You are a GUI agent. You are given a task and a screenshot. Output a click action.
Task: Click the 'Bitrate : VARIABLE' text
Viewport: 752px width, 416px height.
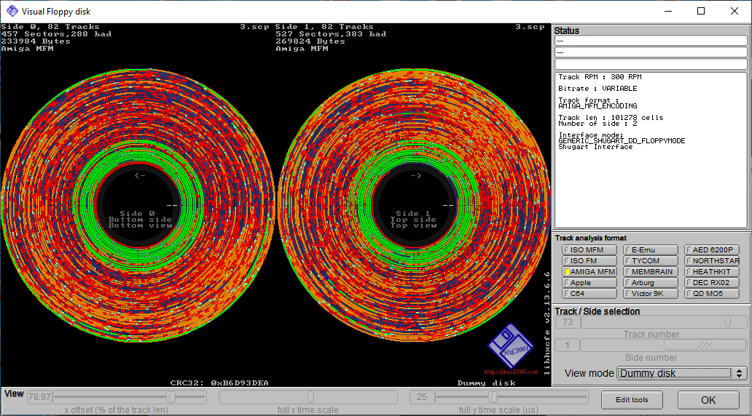(598, 89)
